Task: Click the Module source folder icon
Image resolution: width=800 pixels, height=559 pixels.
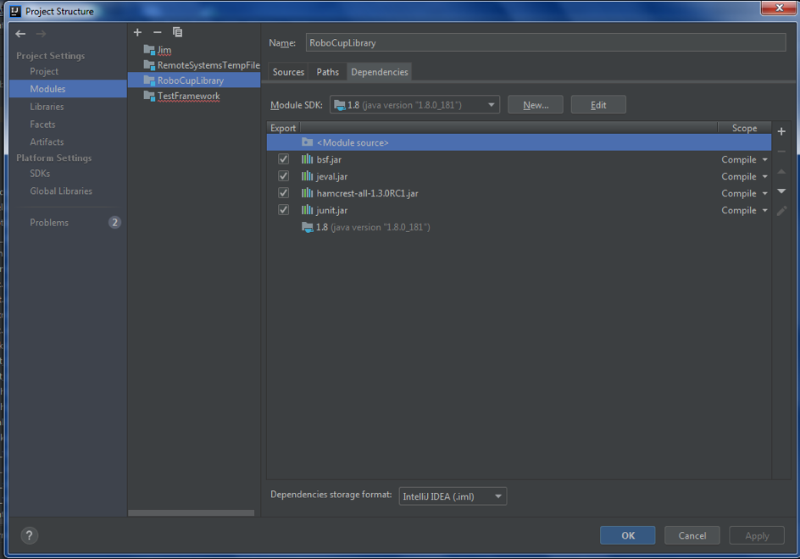Action: [x=307, y=142]
